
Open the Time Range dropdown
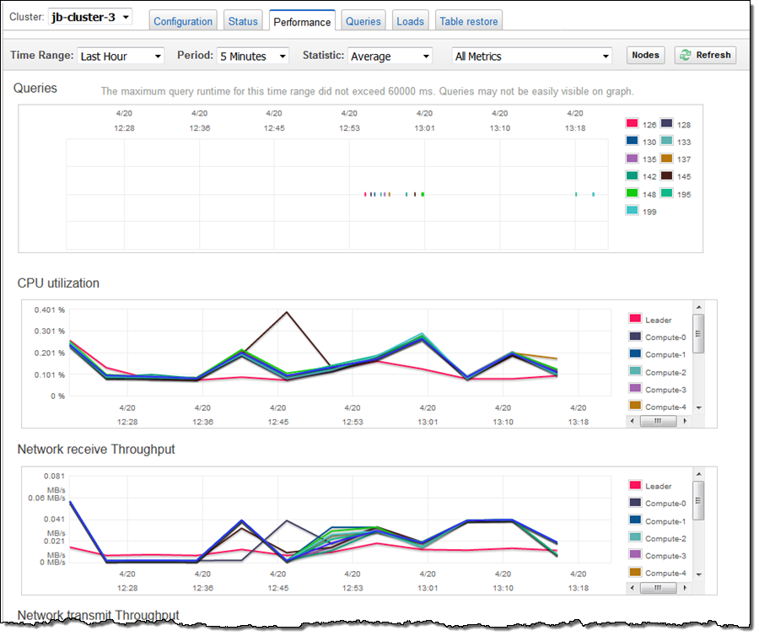pyautogui.click(x=121, y=56)
